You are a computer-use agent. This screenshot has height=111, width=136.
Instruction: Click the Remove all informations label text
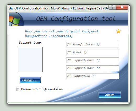[x=42, y=89]
